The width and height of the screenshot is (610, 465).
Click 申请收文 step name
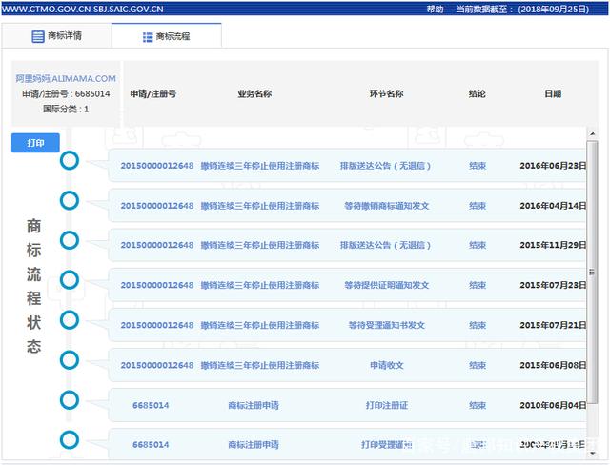pos(386,365)
